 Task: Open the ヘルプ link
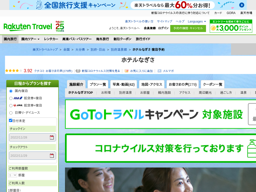(180, 21)
